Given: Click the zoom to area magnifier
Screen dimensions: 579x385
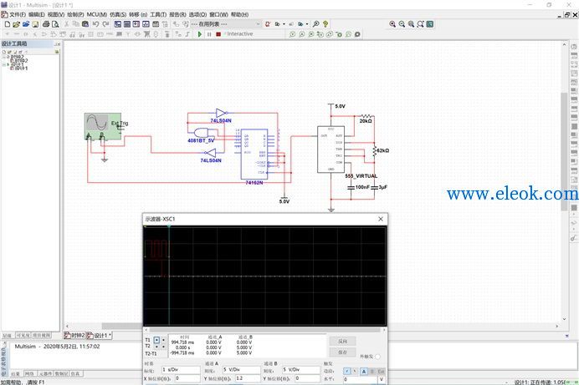Looking at the screenshot, I should click(x=411, y=24).
